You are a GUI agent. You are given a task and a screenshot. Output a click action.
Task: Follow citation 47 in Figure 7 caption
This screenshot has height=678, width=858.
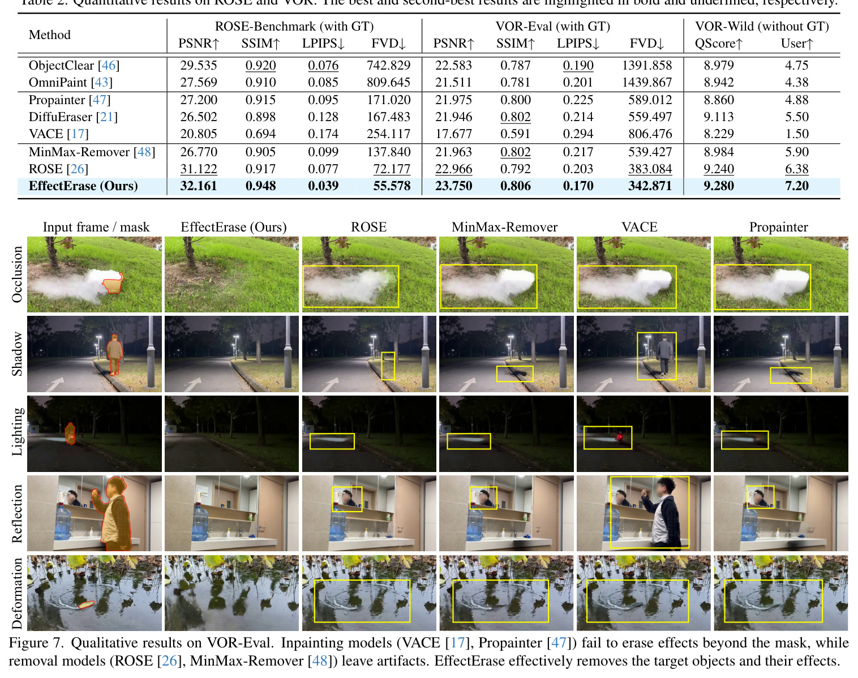[x=559, y=643]
